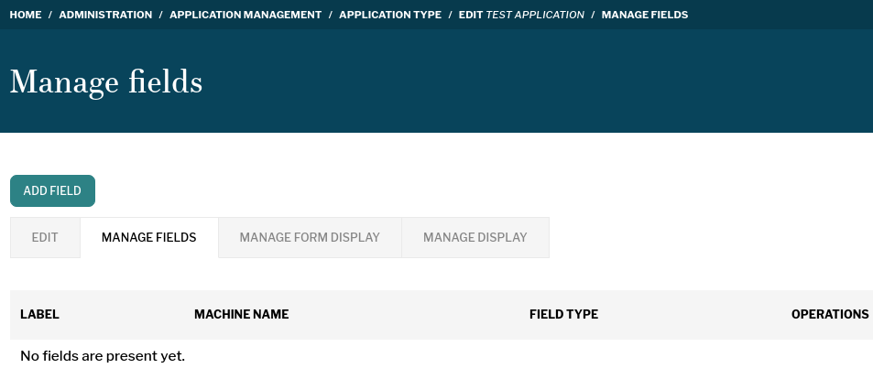Click the Label column header
The image size is (873, 390).
pos(39,314)
